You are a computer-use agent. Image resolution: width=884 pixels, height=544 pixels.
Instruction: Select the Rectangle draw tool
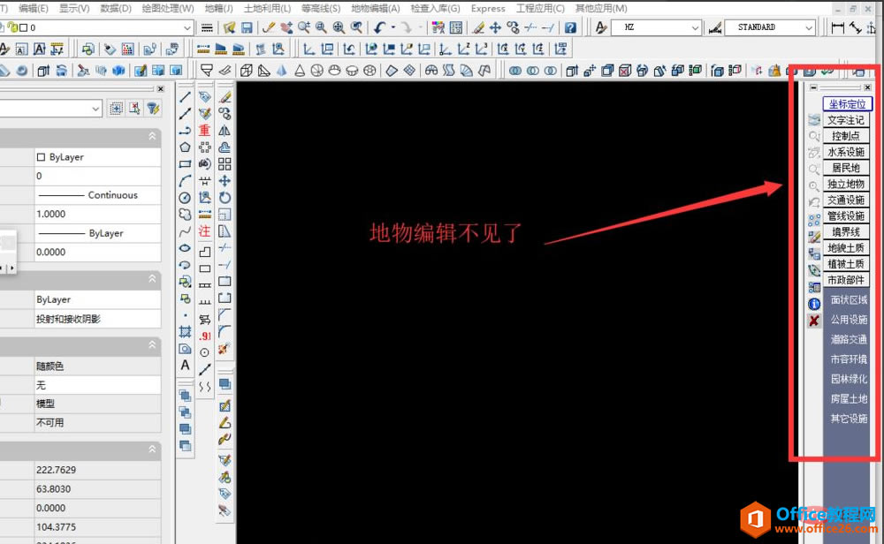[185, 164]
